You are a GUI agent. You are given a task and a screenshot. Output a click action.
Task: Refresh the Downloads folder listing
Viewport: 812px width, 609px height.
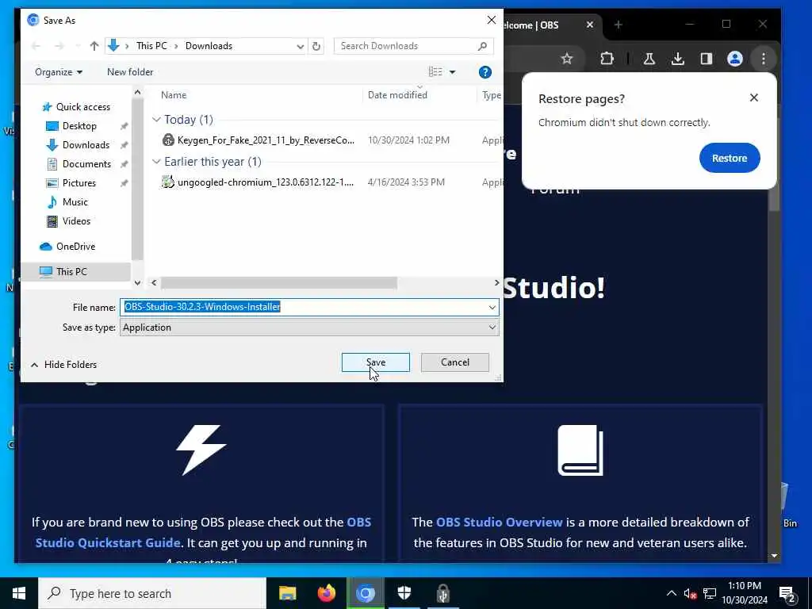pyautogui.click(x=316, y=46)
